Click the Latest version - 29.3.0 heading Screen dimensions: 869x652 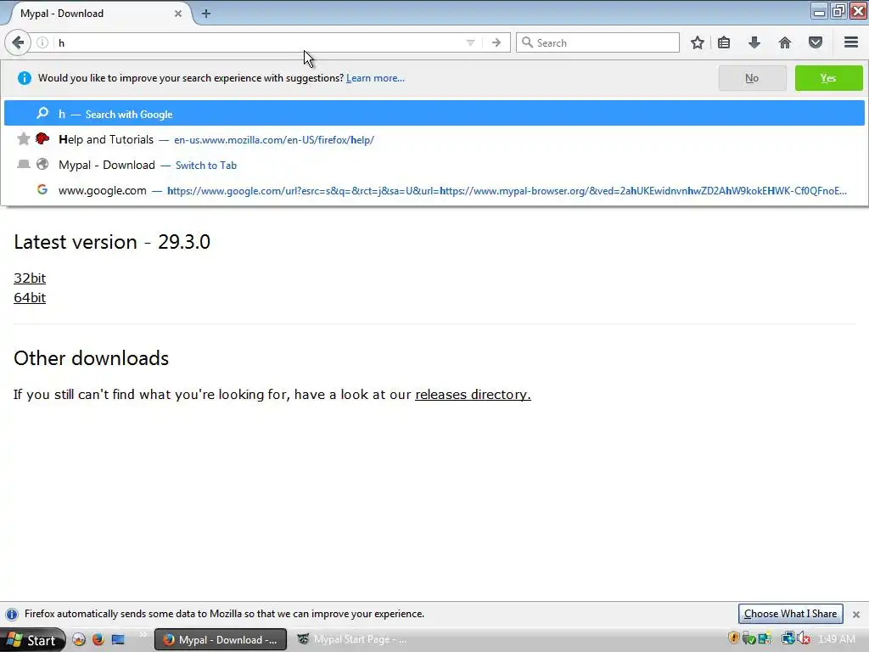tap(112, 242)
